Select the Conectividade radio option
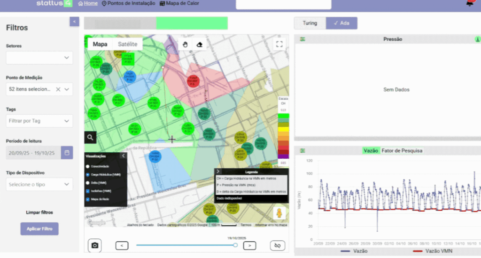This screenshot has width=481, height=258. point(88,166)
